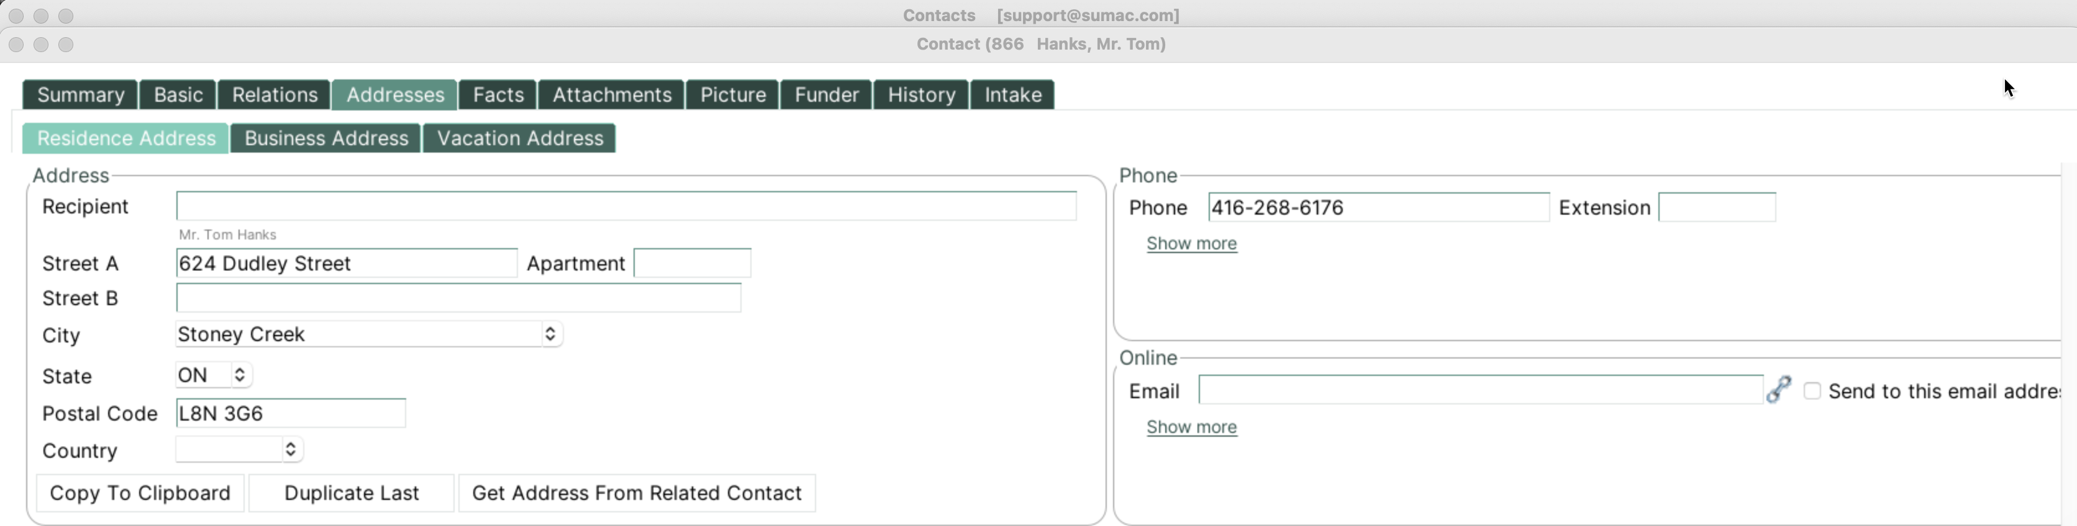Select the Vacation Address tab
Viewport: 2077px width, 526px height.
tap(520, 138)
